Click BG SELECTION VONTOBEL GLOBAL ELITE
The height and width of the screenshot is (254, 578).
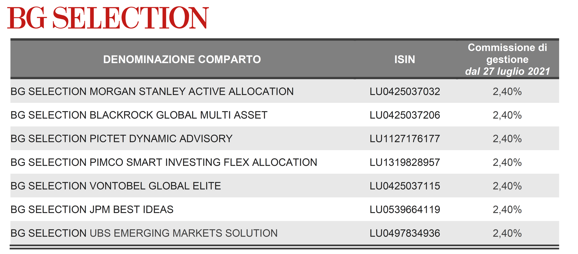tap(116, 186)
